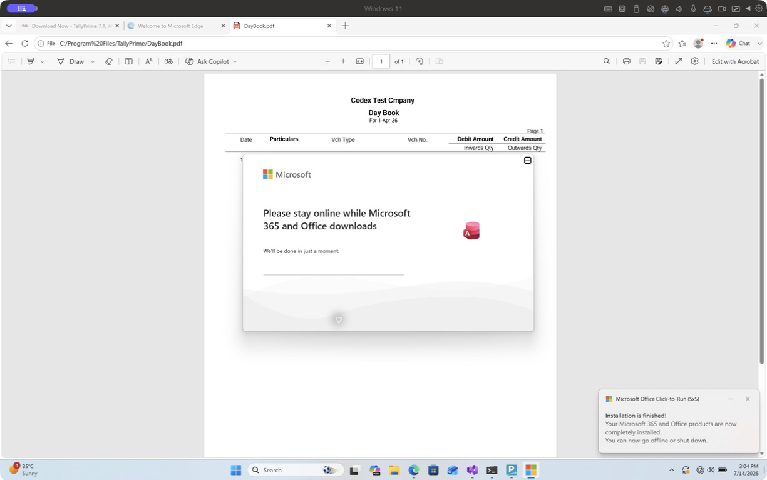This screenshot has width=767, height=480.
Task: Open the Favorites list icon
Action: [x=681, y=43]
